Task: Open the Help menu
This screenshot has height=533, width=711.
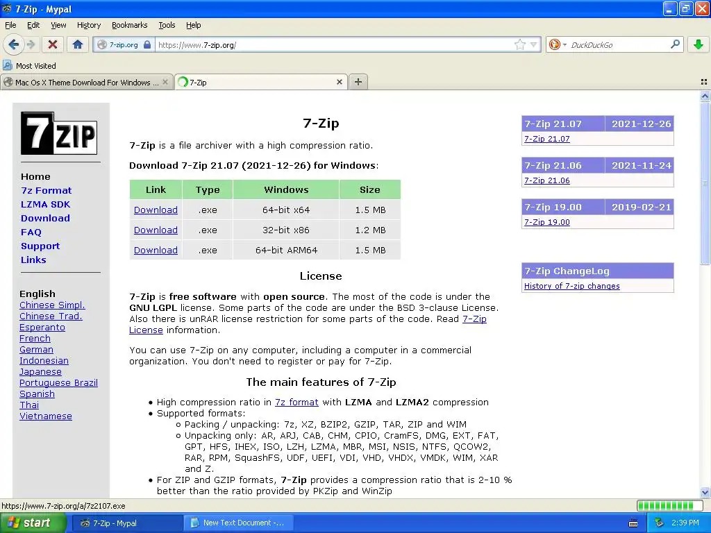Action: click(x=194, y=25)
